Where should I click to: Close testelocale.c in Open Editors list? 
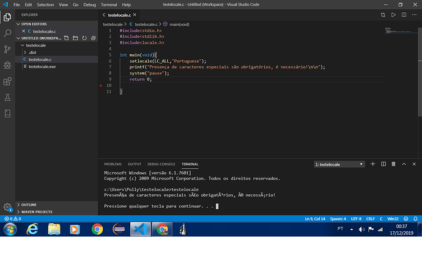24,31
